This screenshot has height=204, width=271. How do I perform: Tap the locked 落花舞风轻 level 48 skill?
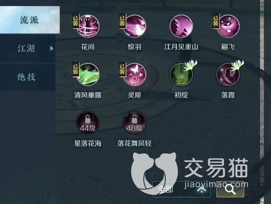(x=135, y=123)
